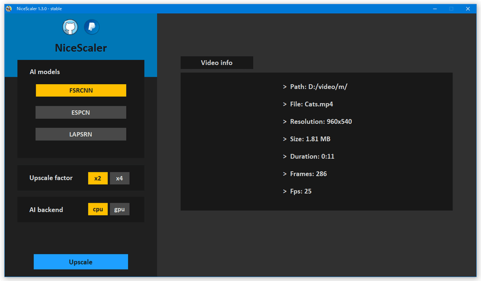The height and width of the screenshot is (281, 481).
Task: Click the Duration: 0:11 line
Action: point(309,156)
